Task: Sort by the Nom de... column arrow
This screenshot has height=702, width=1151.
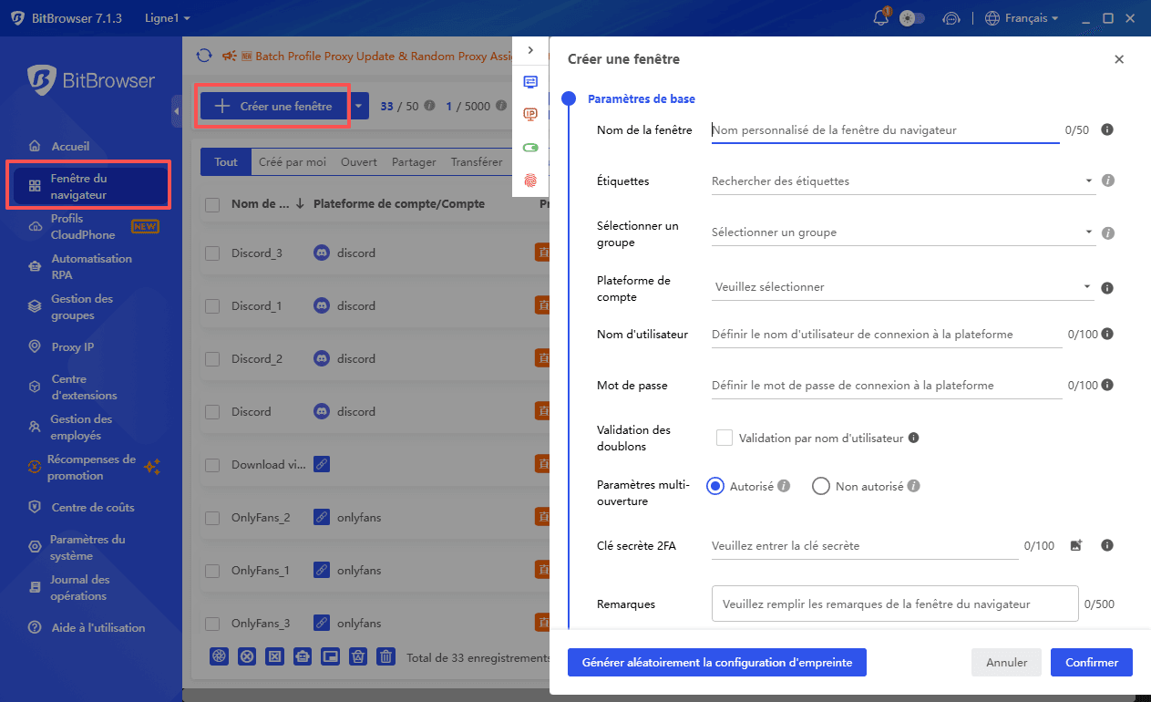Action: pyautogui.click(x=300, y=204)
